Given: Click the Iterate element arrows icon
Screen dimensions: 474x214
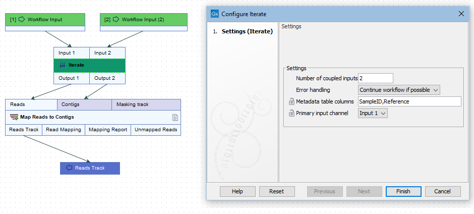Looking at the screenshot, I should tap(63, 65).
